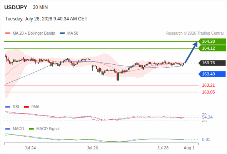The image size is (227, 154).
Task: Click the red 163.21 support value
Action: [x=208, y=85]
